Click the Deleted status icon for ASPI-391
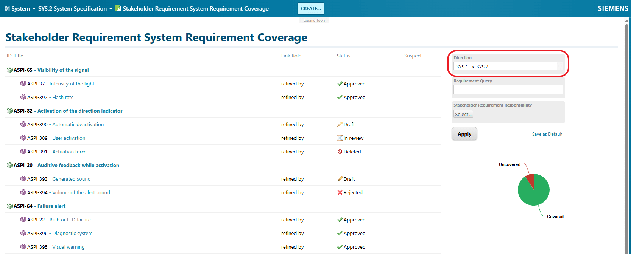Screen dimensions: 631x254 point(340,152)
